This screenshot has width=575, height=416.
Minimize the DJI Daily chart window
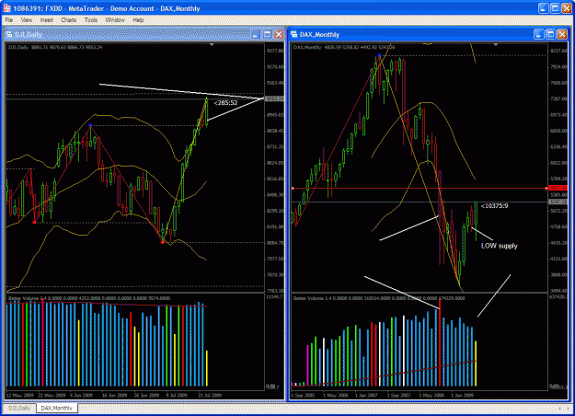(255, 34)
